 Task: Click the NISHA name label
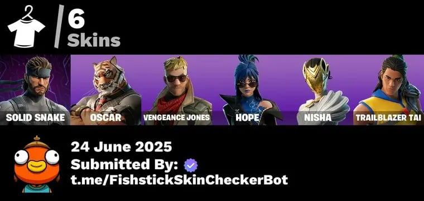tap(318, 117)
